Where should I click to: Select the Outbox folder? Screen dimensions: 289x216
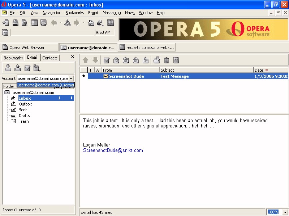(25, 104)
